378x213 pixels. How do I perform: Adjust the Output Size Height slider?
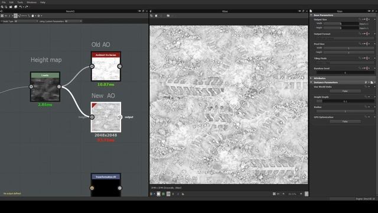pyautogui.click(x=341, y=28)
